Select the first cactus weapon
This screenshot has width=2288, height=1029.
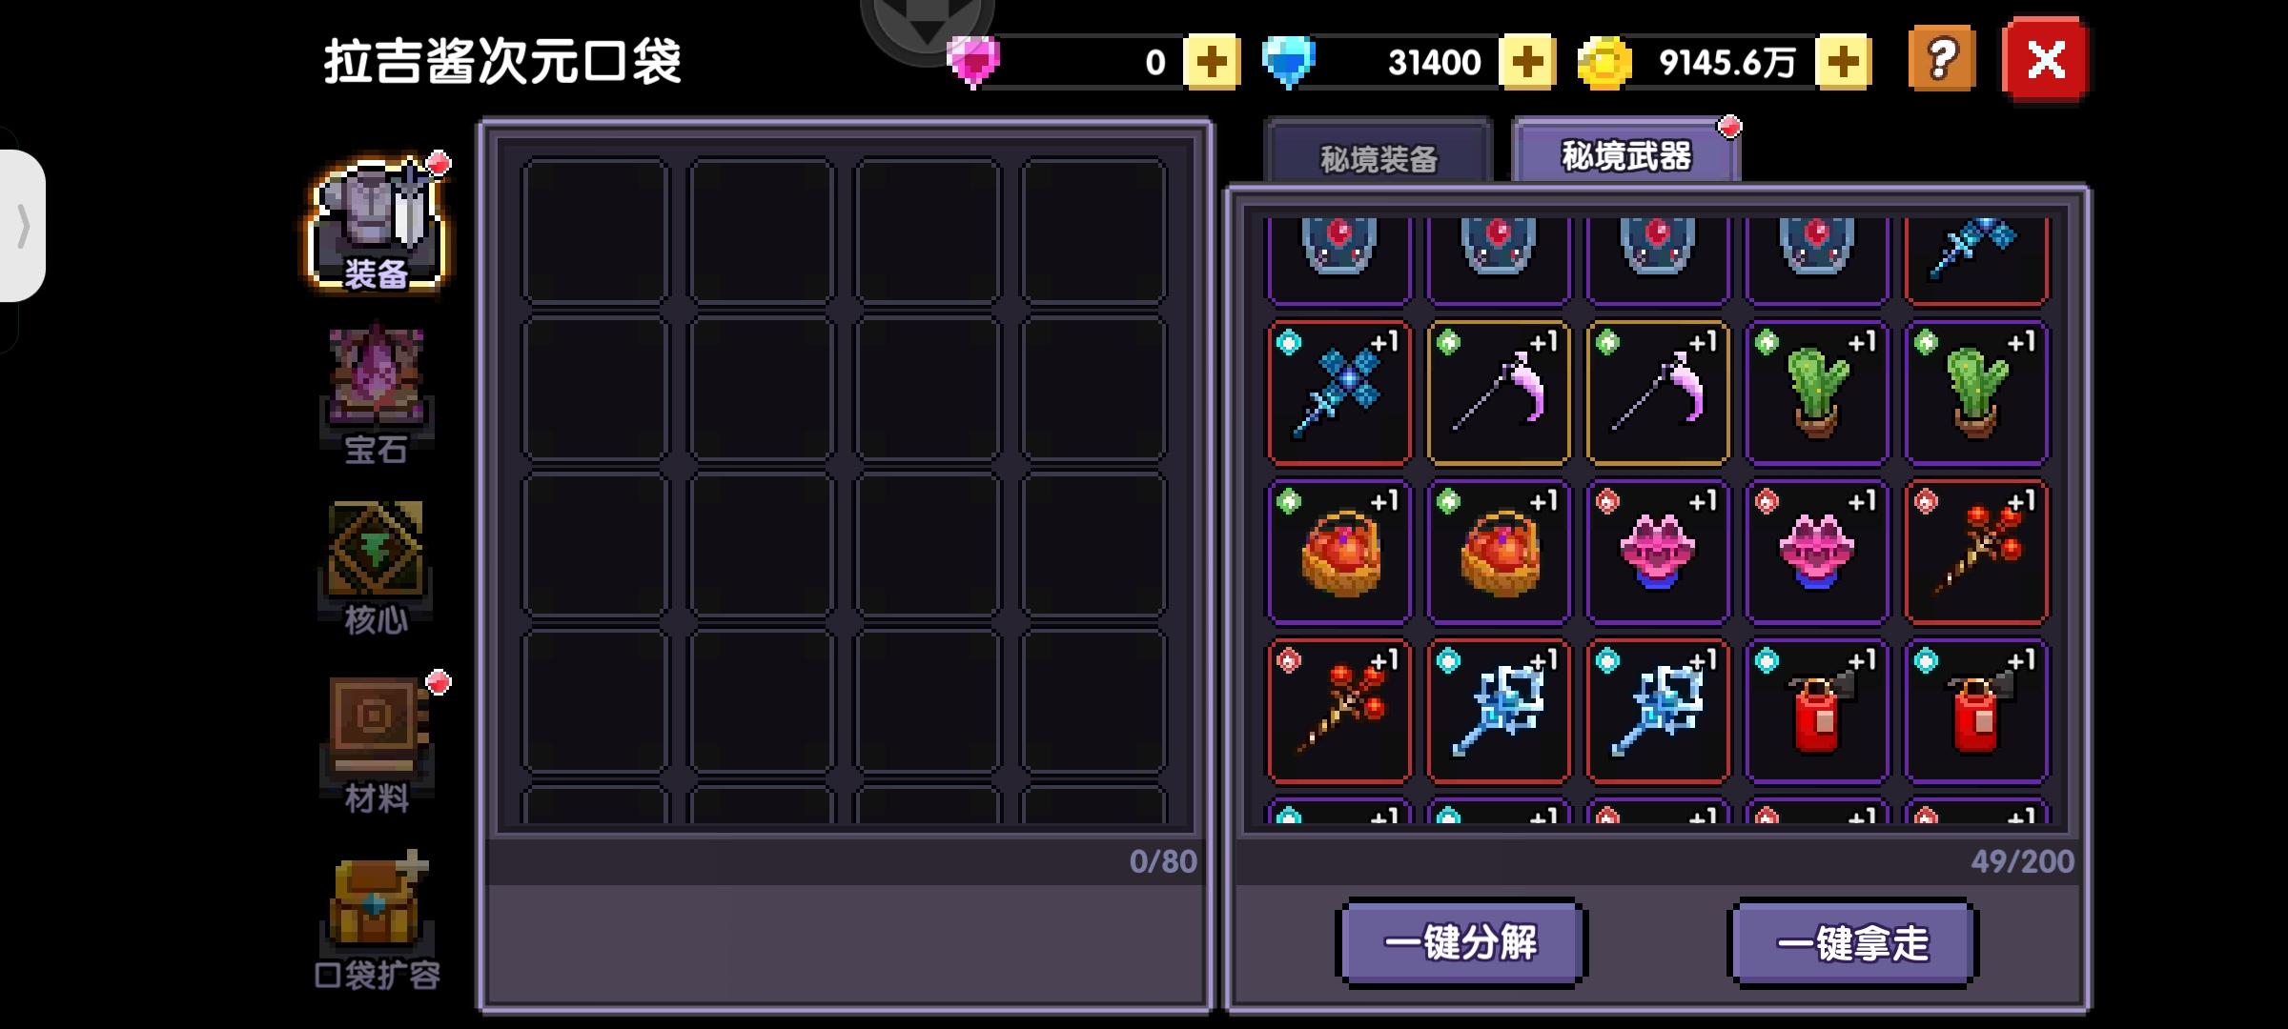[1817, 393]
